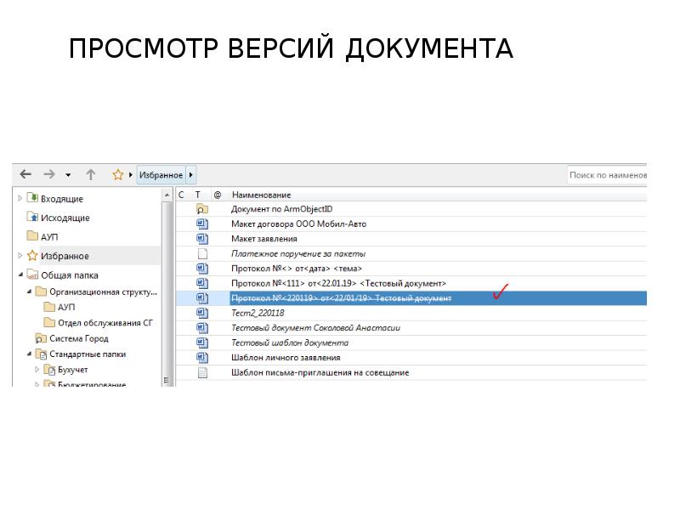
Task: Open Отдел обслуживания СГ folder
Action: pos(105,323)
